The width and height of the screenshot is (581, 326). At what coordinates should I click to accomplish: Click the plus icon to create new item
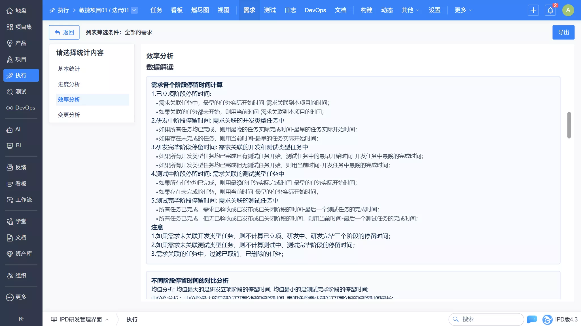click(533, 10)
